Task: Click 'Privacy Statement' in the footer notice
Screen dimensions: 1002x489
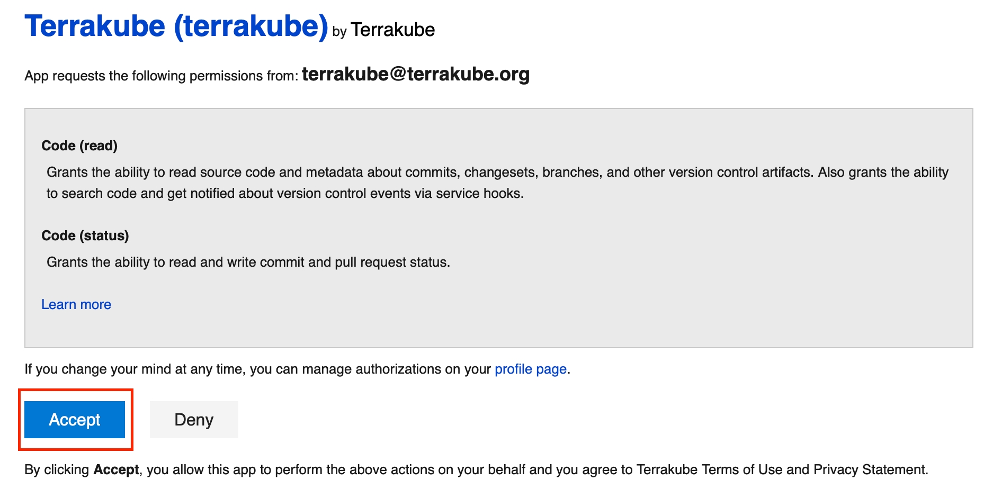Action: click(870, 469)
